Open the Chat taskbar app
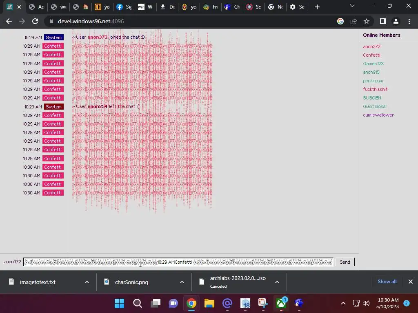418x313 pixels. point(173,303)
